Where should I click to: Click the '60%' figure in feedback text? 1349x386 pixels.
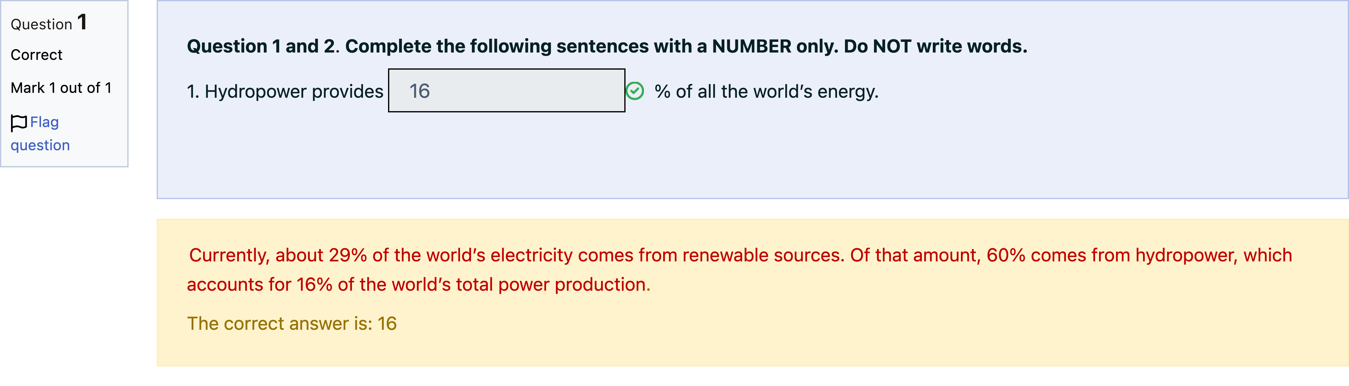tap(1006, 255)
